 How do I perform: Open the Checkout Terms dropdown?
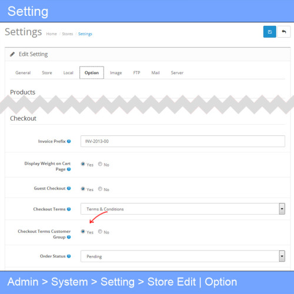click(183, 209)
